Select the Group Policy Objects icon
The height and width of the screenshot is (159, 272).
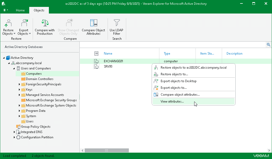click(18, 127)
